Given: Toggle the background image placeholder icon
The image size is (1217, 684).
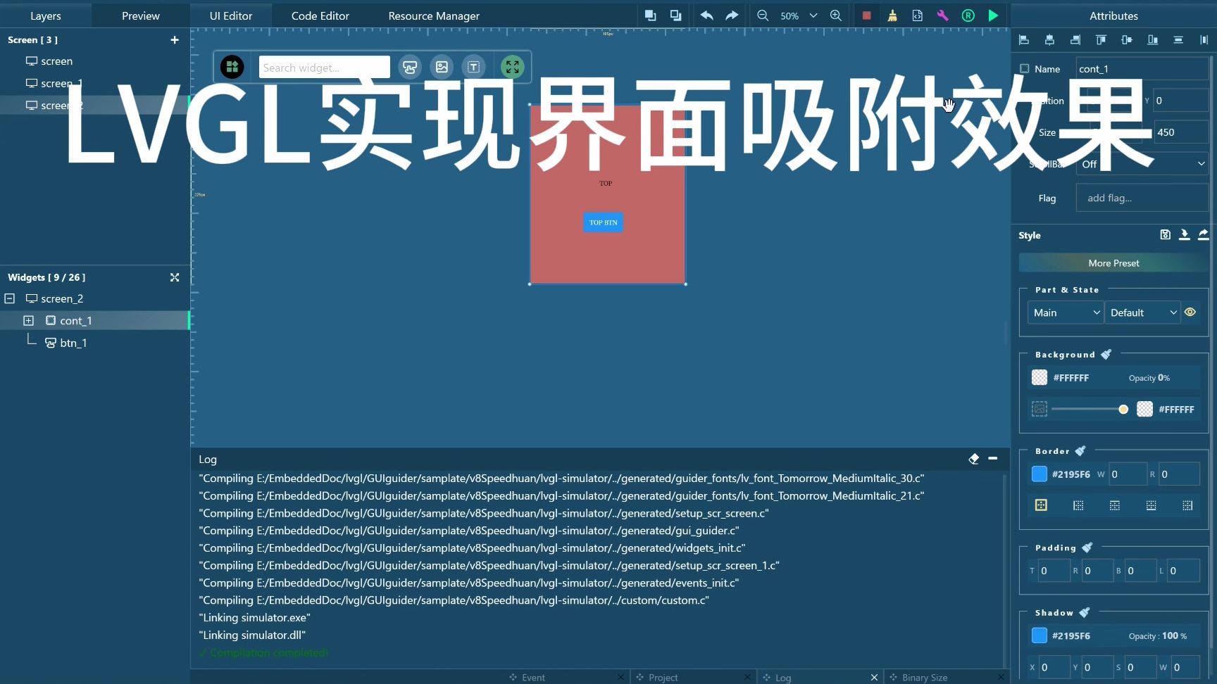Looking at the screenshot, I should (1040, 409).
